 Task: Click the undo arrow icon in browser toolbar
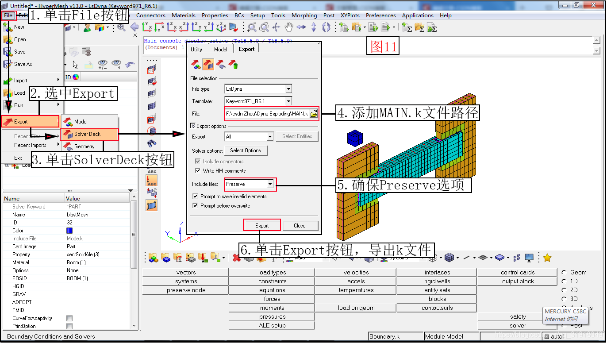[130, 65]
